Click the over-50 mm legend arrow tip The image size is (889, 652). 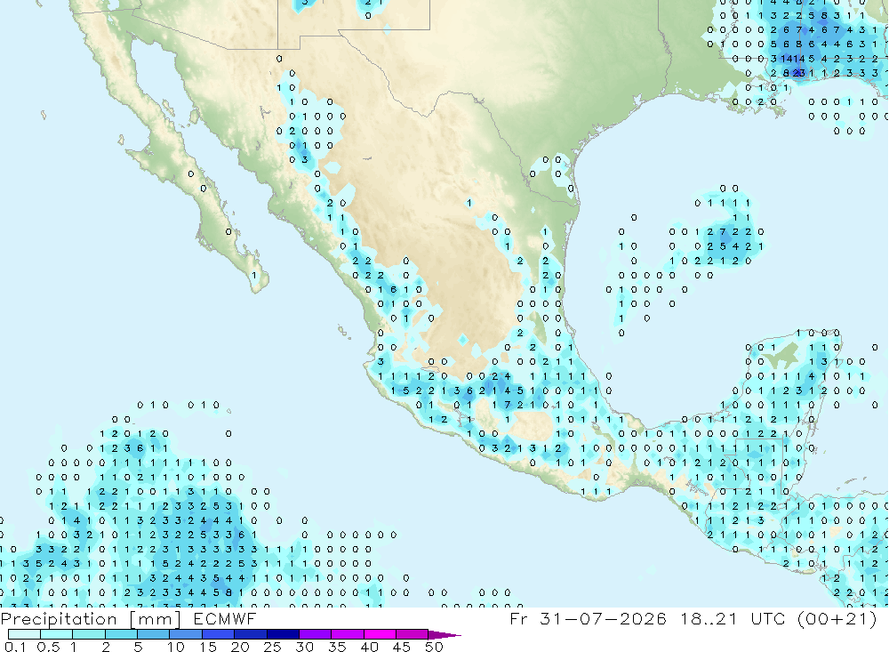tap(445, 635)
